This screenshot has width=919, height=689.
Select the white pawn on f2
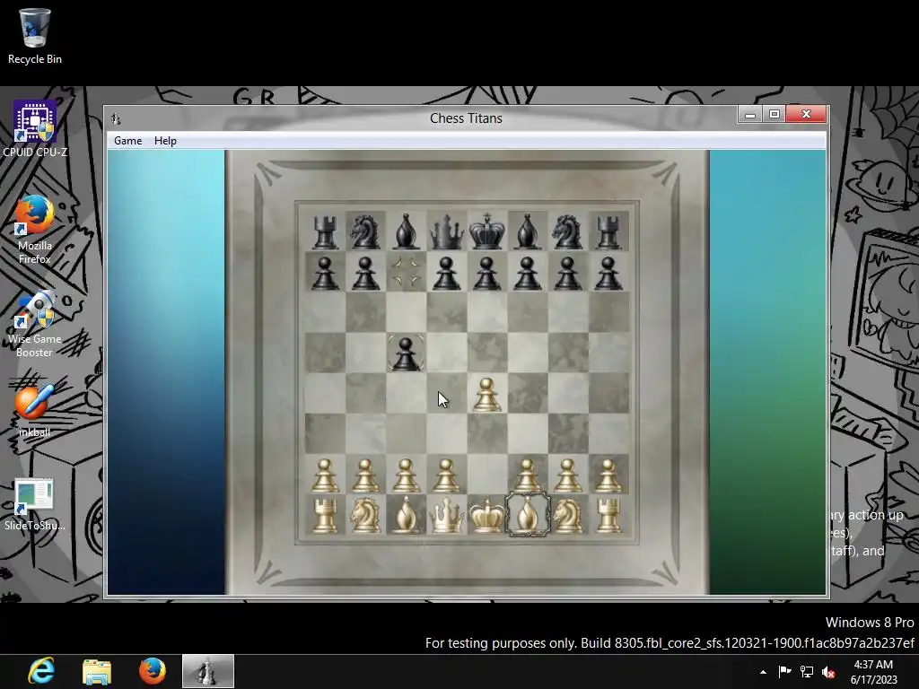click(528, 475)
